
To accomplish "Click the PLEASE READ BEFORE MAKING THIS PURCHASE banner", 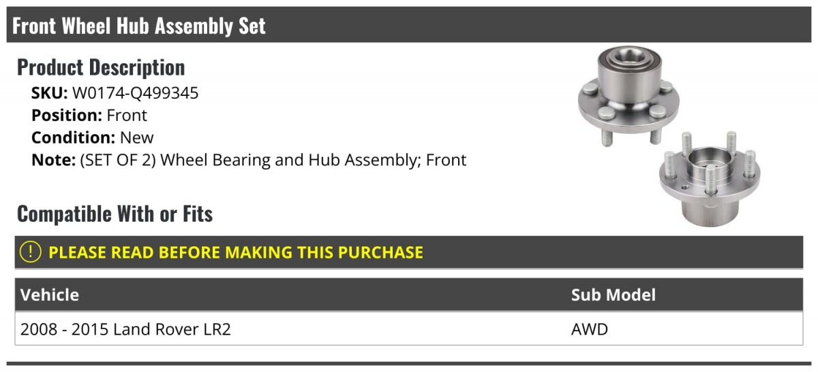I will (x=408, y=252).
